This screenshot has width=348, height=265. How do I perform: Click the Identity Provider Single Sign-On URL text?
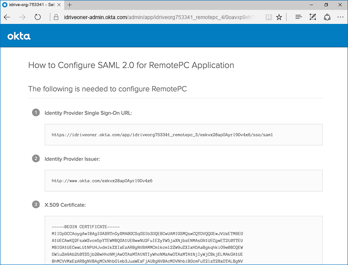pos(162,135)
